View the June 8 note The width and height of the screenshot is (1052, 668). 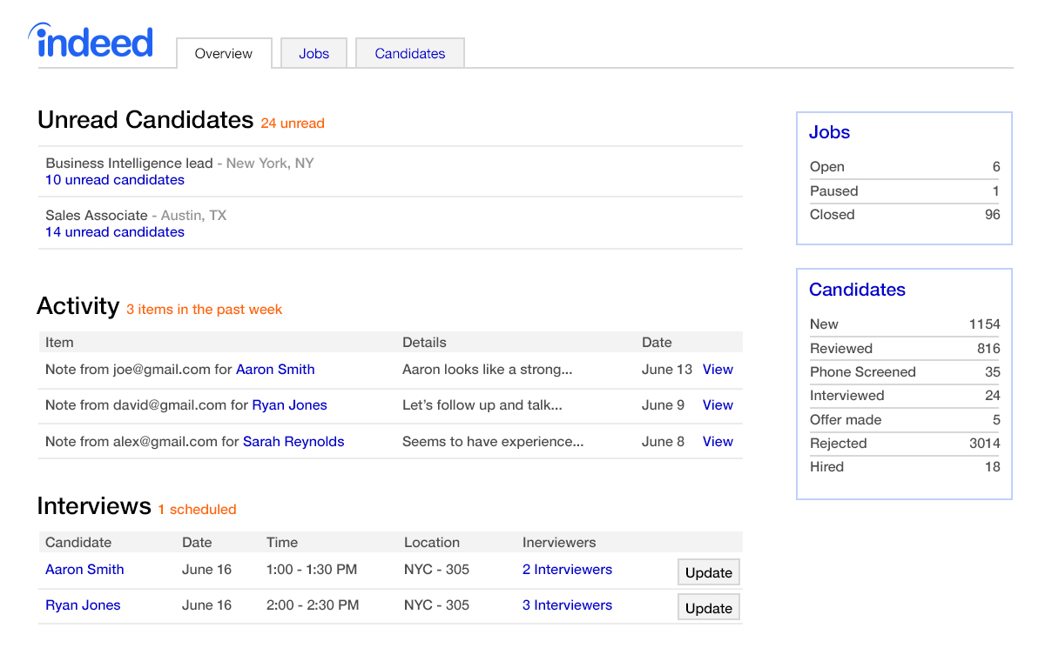click(718, 442)
